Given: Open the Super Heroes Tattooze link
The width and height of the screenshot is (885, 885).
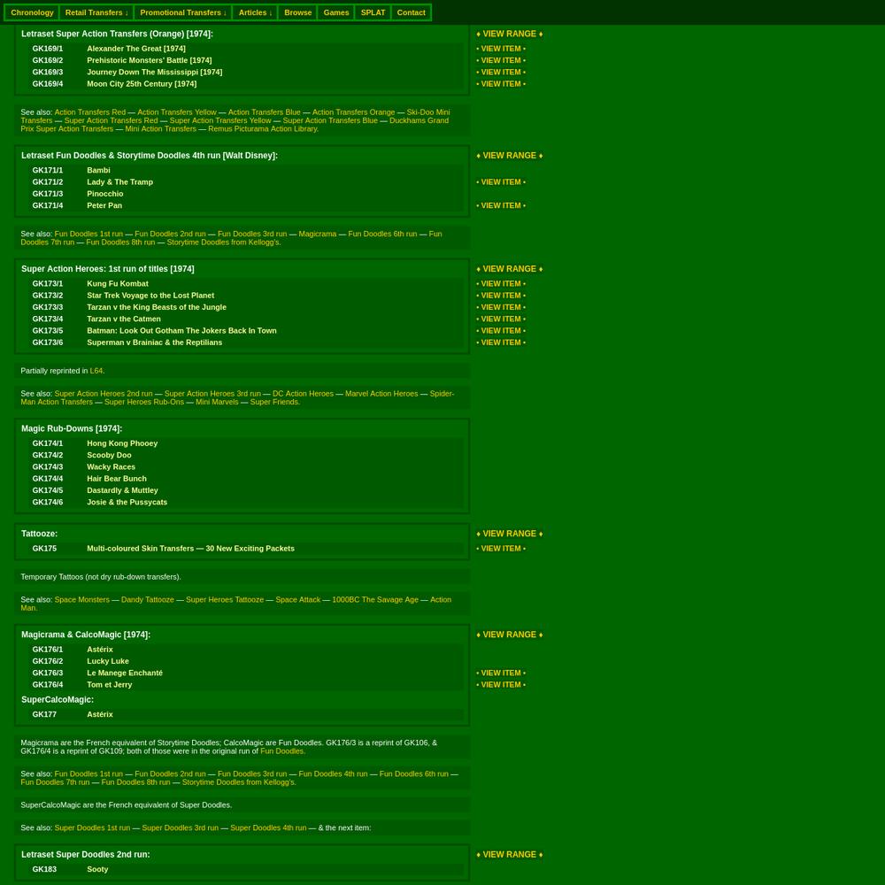Looking at the screenshot, I should click(x=225, y=600).
